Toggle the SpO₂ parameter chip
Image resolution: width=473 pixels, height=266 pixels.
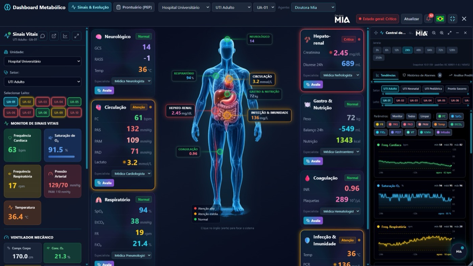456,116
